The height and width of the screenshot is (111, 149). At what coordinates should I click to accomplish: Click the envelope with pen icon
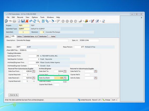click(97, 21)
